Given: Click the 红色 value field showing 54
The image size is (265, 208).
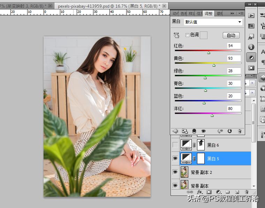Looking at the screenshot, I should click(234, 46).
